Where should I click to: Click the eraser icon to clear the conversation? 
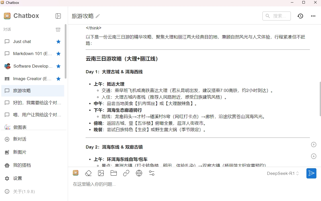pyautogui.click(x=88, y=173)
